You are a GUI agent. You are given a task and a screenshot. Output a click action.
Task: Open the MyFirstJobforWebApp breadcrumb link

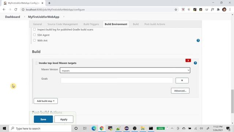[x=44, y=17]
